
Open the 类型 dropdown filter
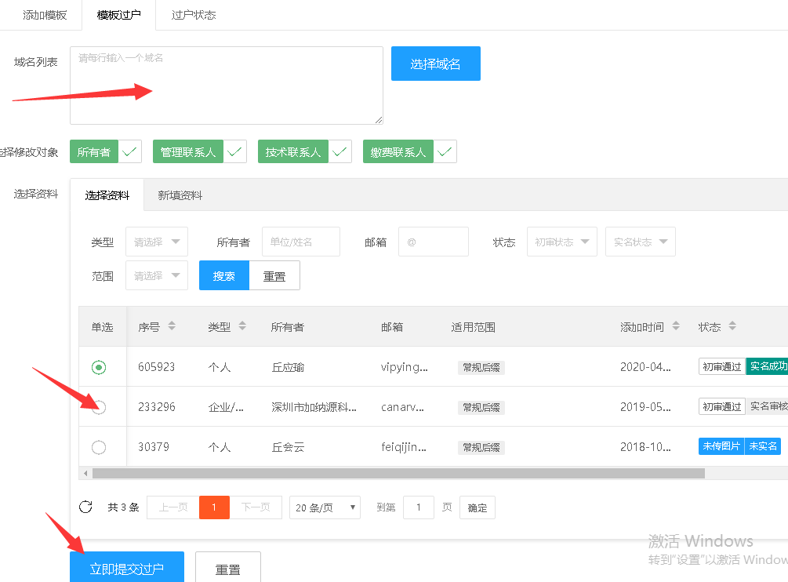[156, 242]
